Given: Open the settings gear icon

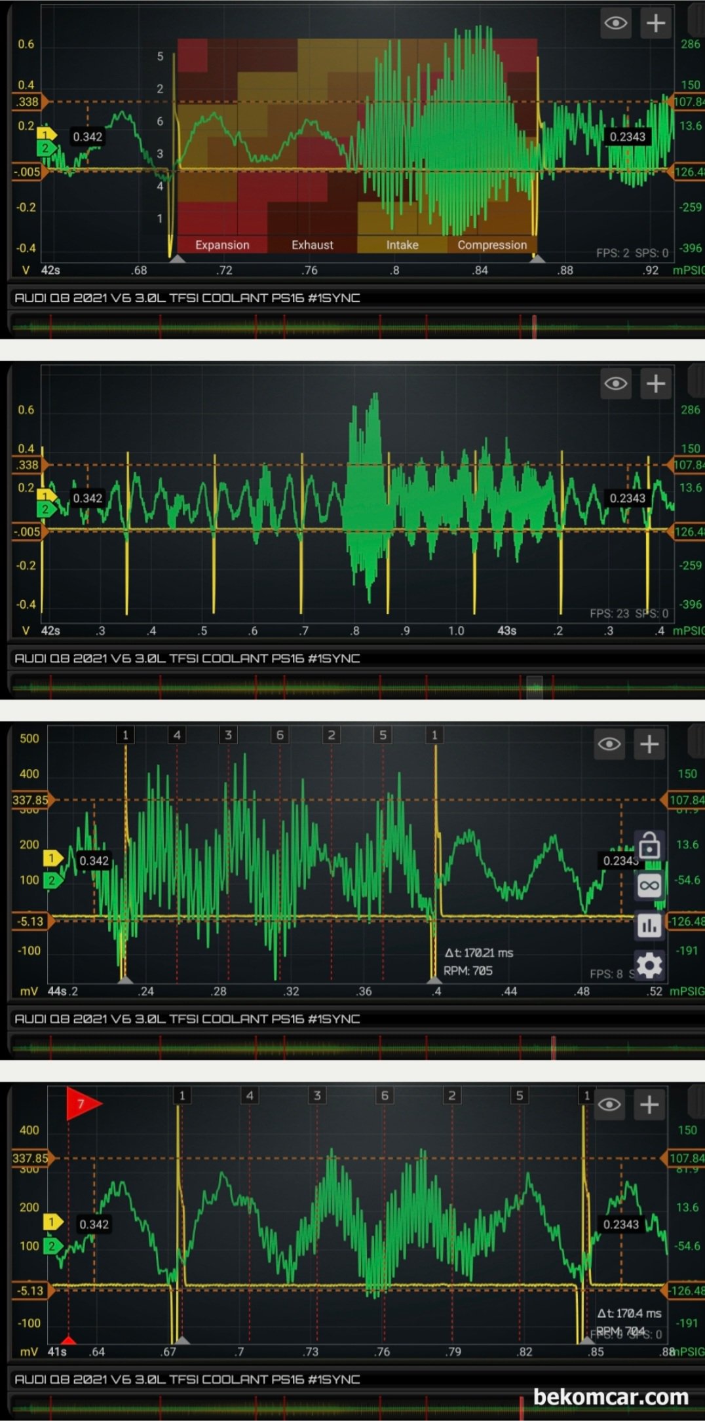Looking at the screenshot, I should point(649,965).
